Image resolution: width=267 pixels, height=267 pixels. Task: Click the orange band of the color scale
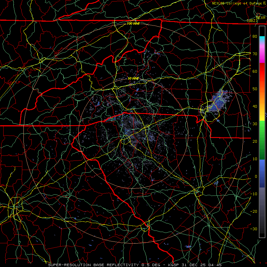click(262, 98)
